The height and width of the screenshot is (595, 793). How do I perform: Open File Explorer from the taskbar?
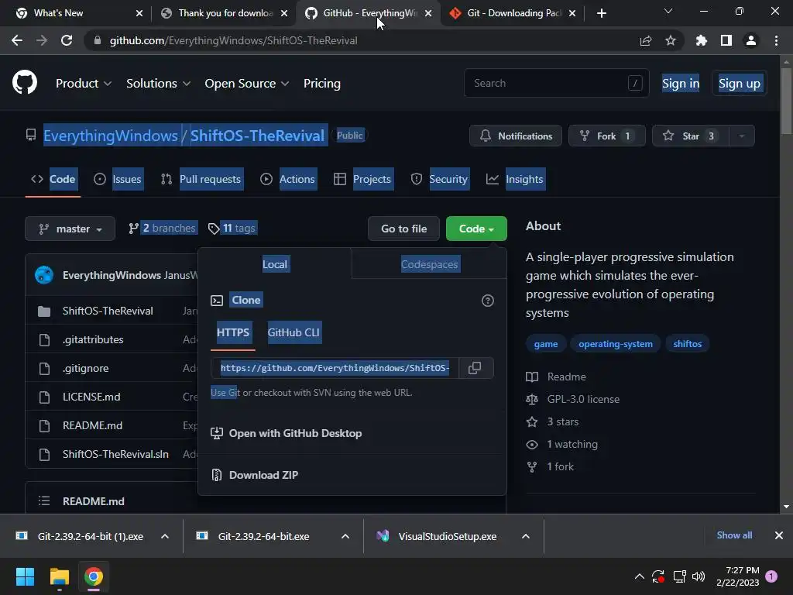59,576
